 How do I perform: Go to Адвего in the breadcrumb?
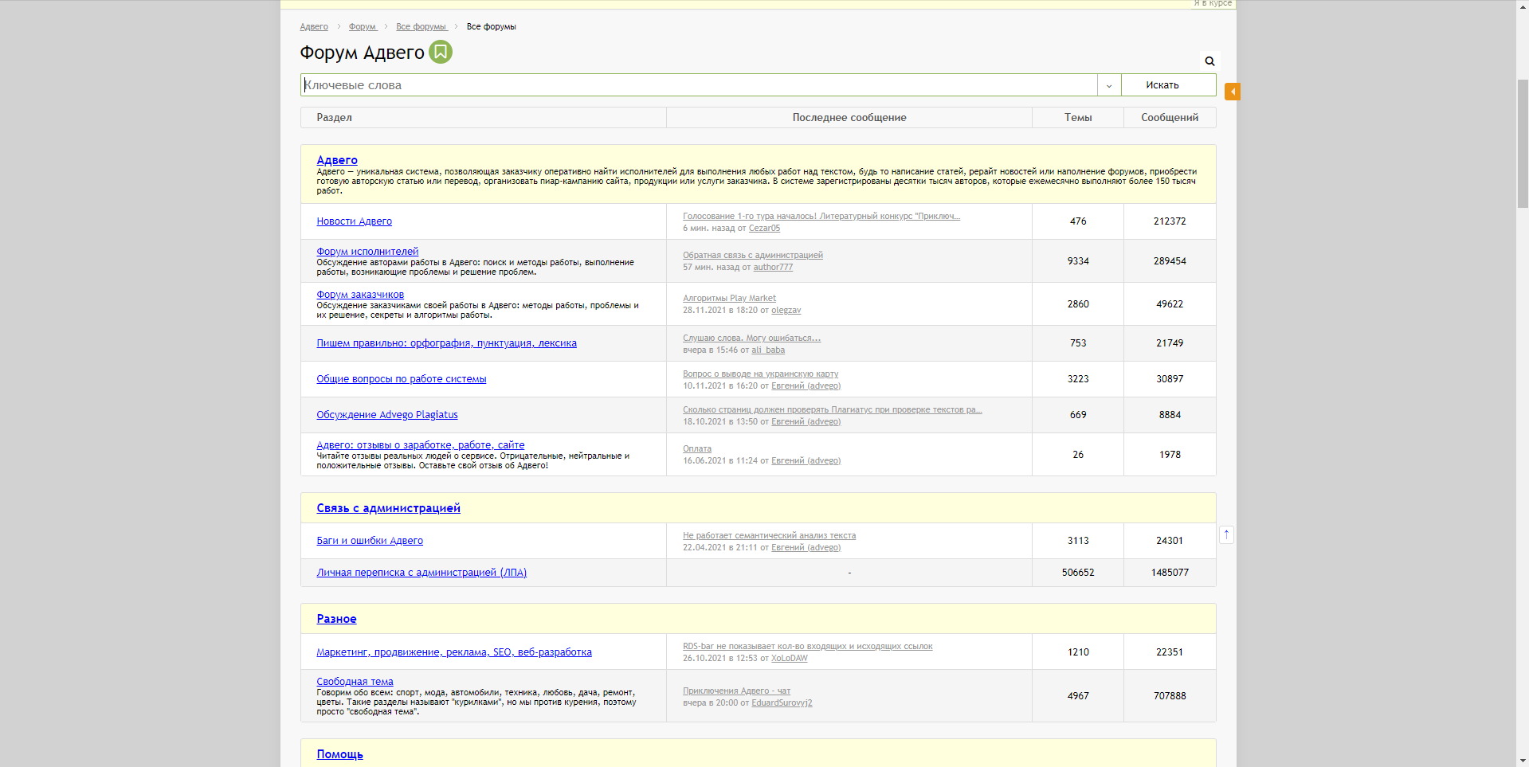tap(314, 27)
